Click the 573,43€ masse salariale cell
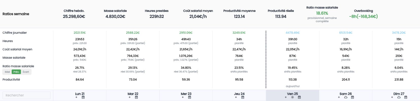The height and width of the screenshot is (101, 420). pos(80,56)
